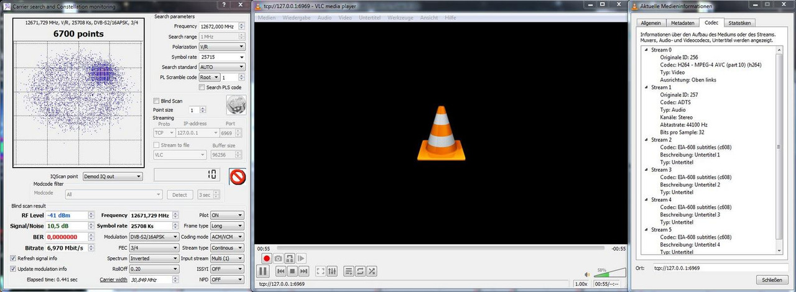
Task: Select 'Codec: ADTS' row in media info
Action: [x=675, y=103]
